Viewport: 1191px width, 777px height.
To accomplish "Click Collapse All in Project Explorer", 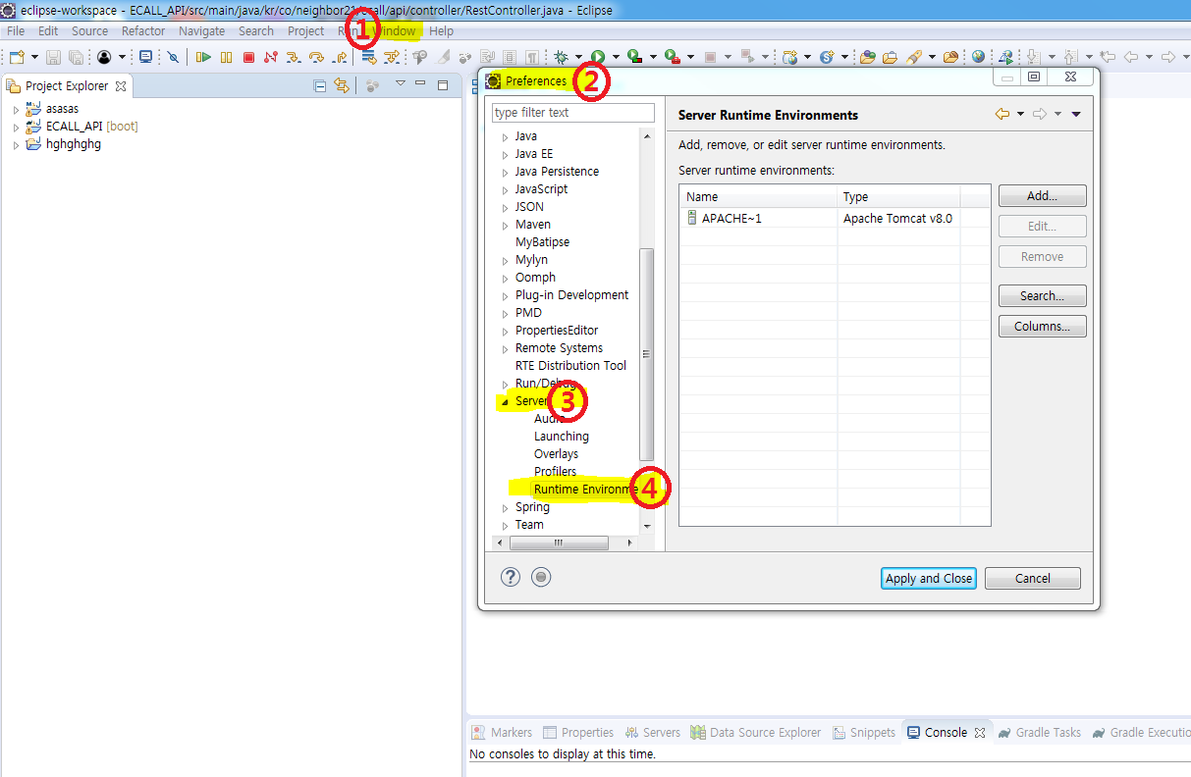I will pyautogui.click(x=320, y=85).
